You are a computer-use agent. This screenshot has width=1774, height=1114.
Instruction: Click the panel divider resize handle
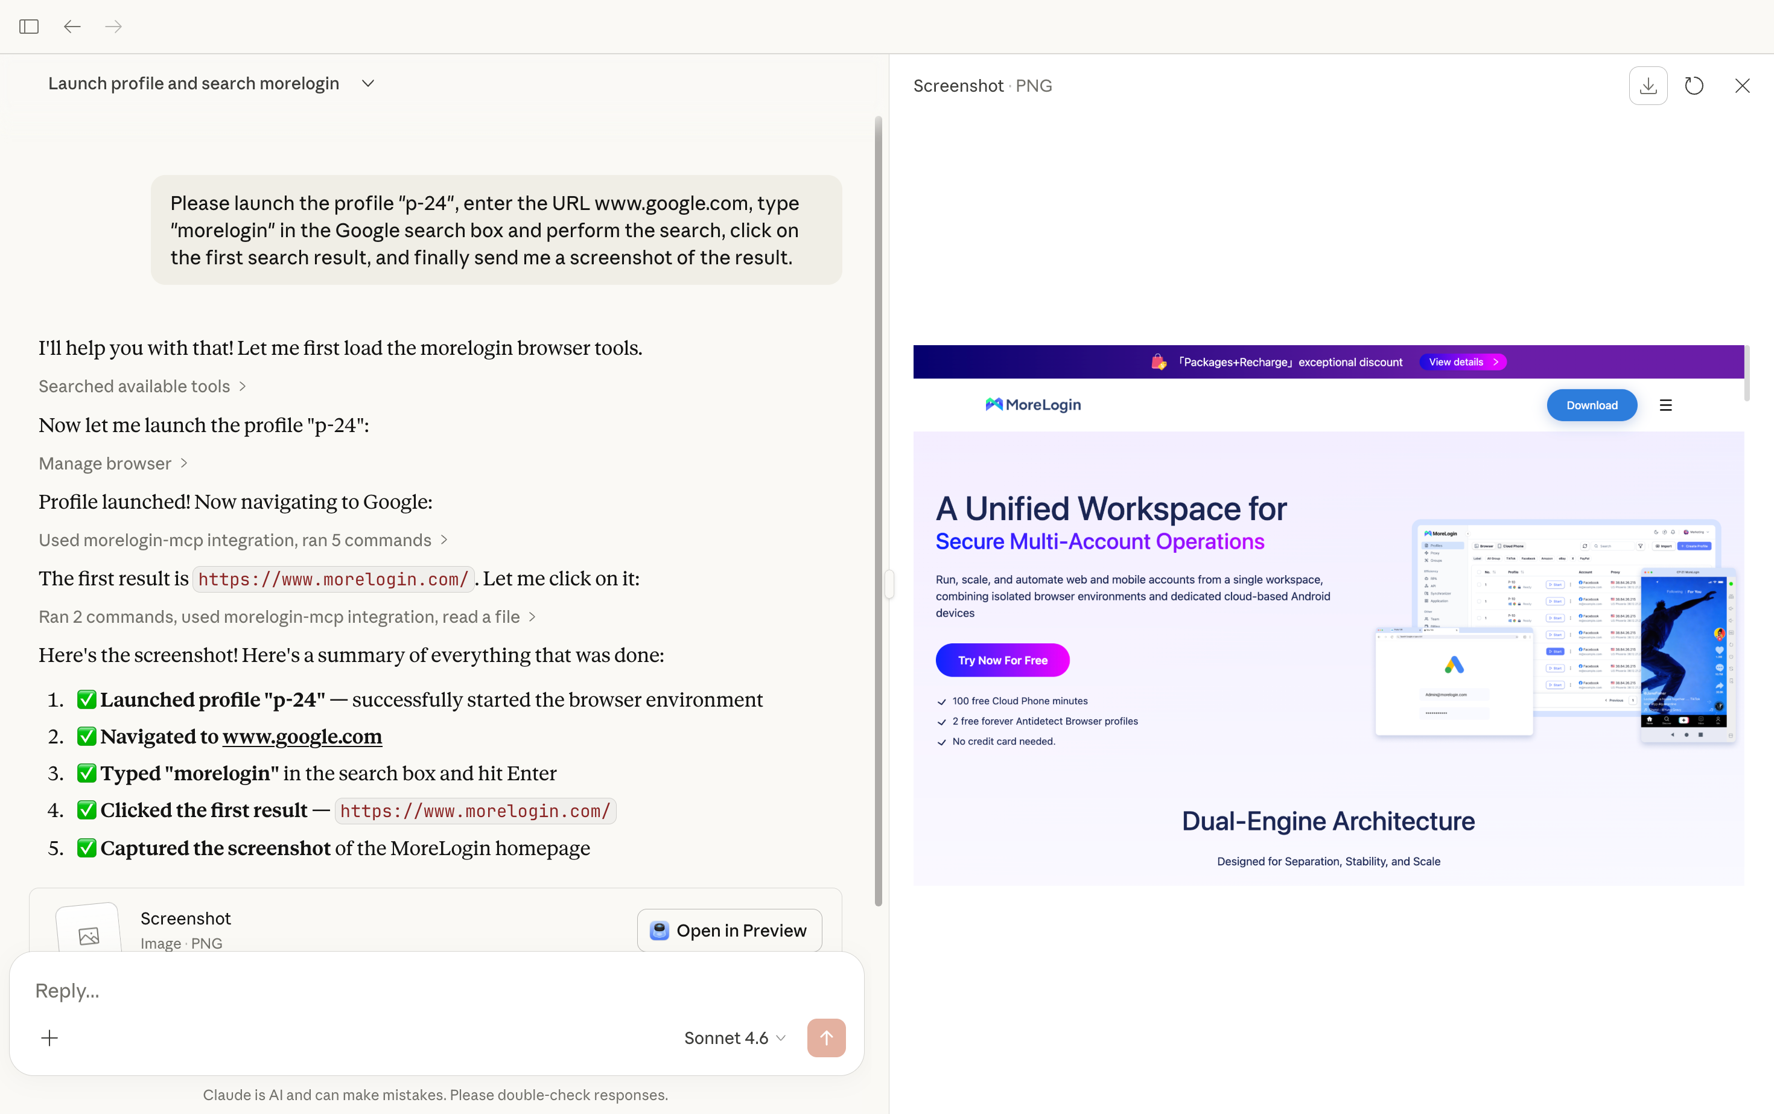pos(889,584)
